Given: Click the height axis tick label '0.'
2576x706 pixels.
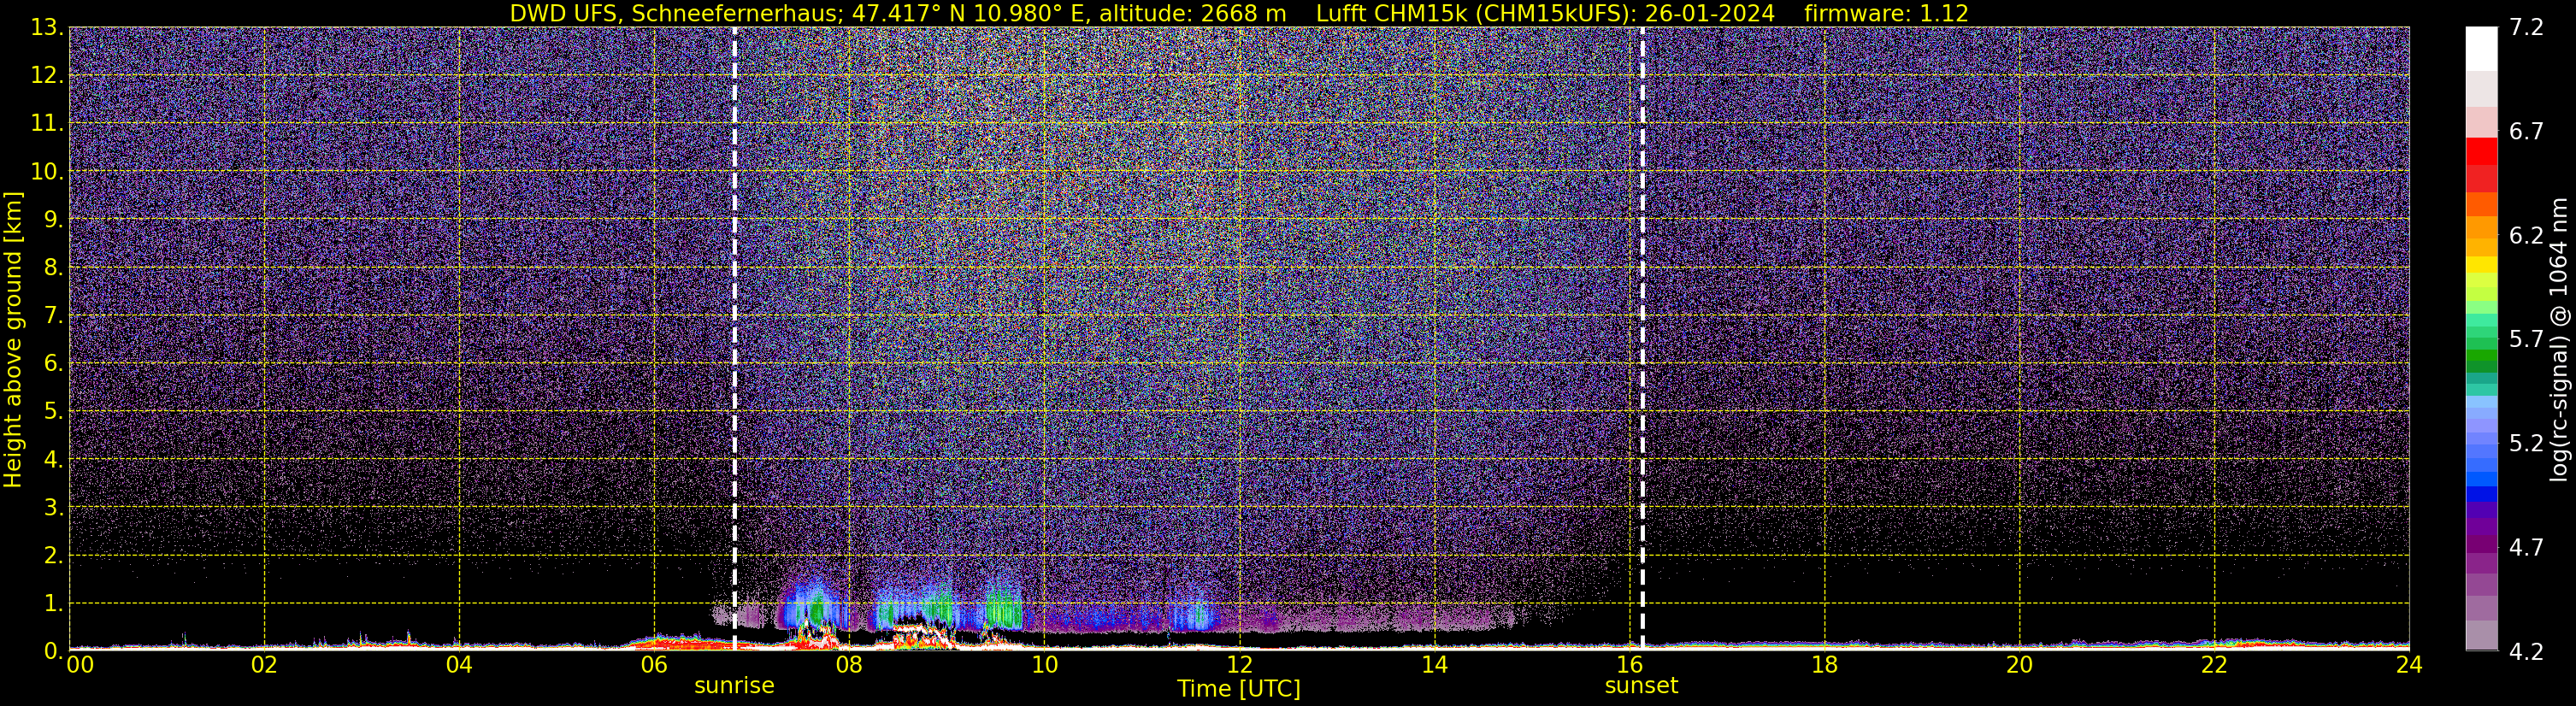Looking at the screenshot, I should [54, 651].
